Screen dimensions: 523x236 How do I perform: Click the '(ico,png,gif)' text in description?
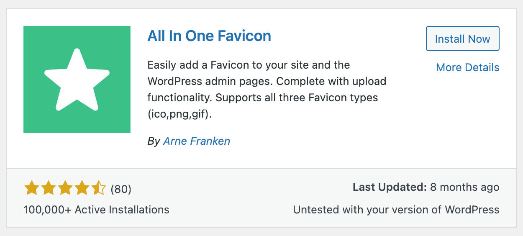(x=180, y=114)
